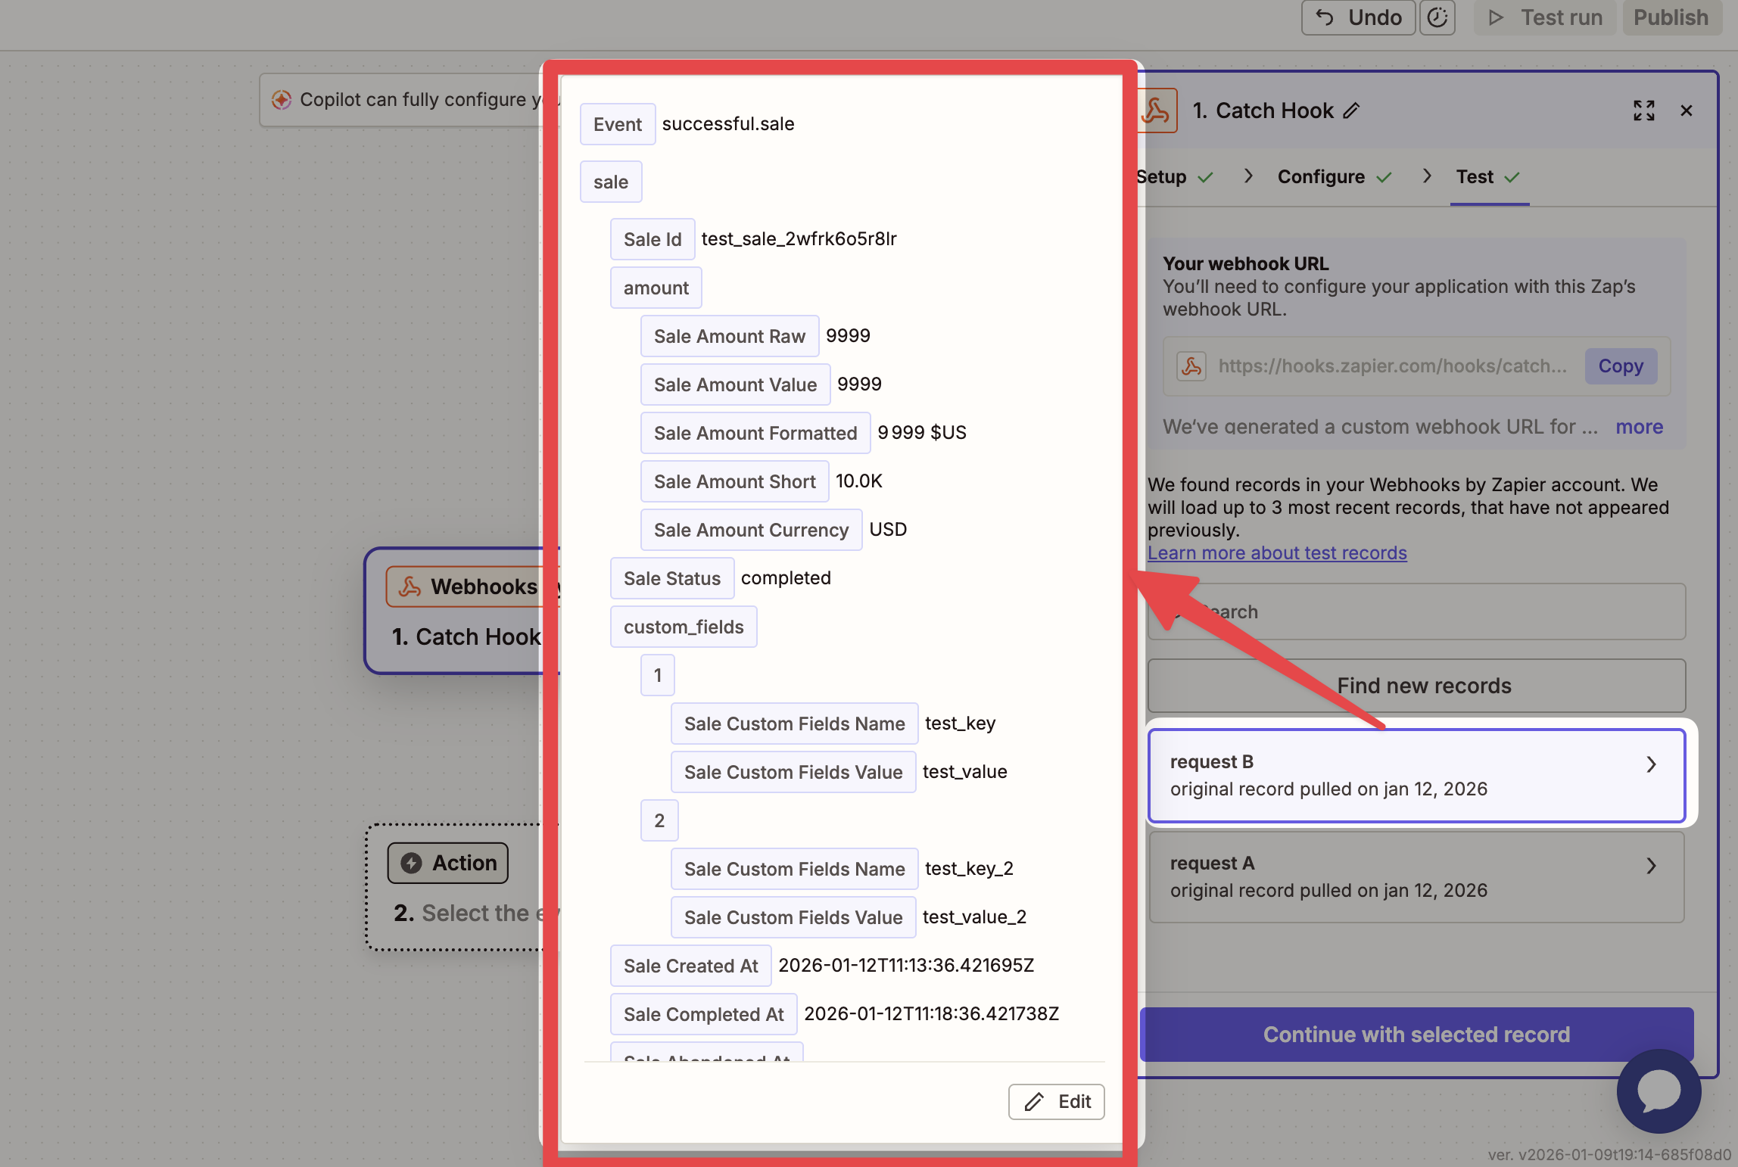
Task: Switch to the Setup tab
Action: pos(1163,177)
